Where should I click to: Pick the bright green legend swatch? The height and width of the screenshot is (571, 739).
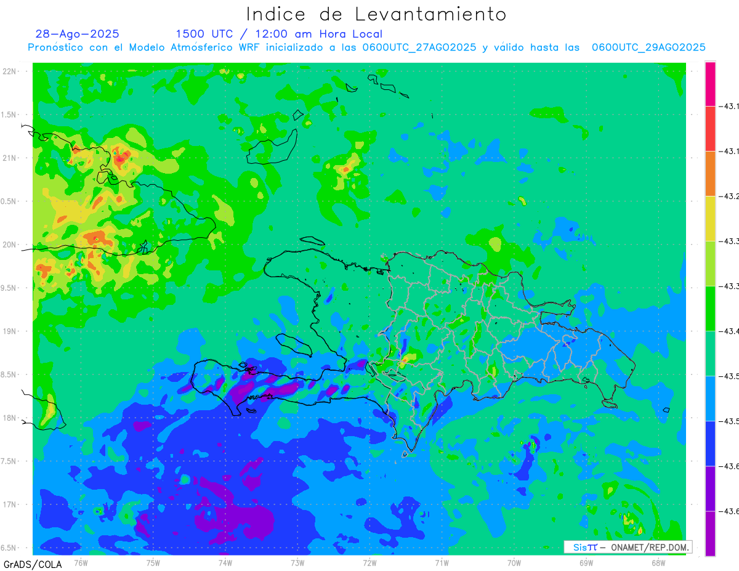(710, 309)
